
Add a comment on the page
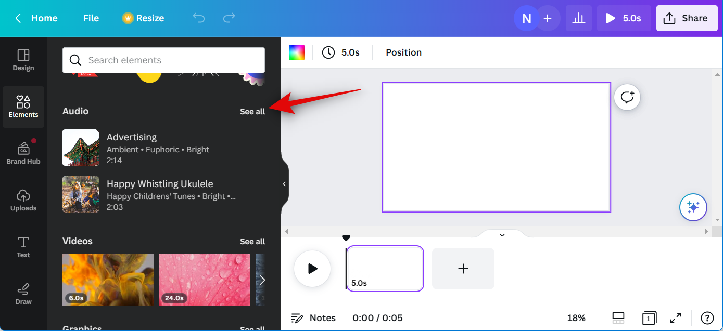click(627, 97)
